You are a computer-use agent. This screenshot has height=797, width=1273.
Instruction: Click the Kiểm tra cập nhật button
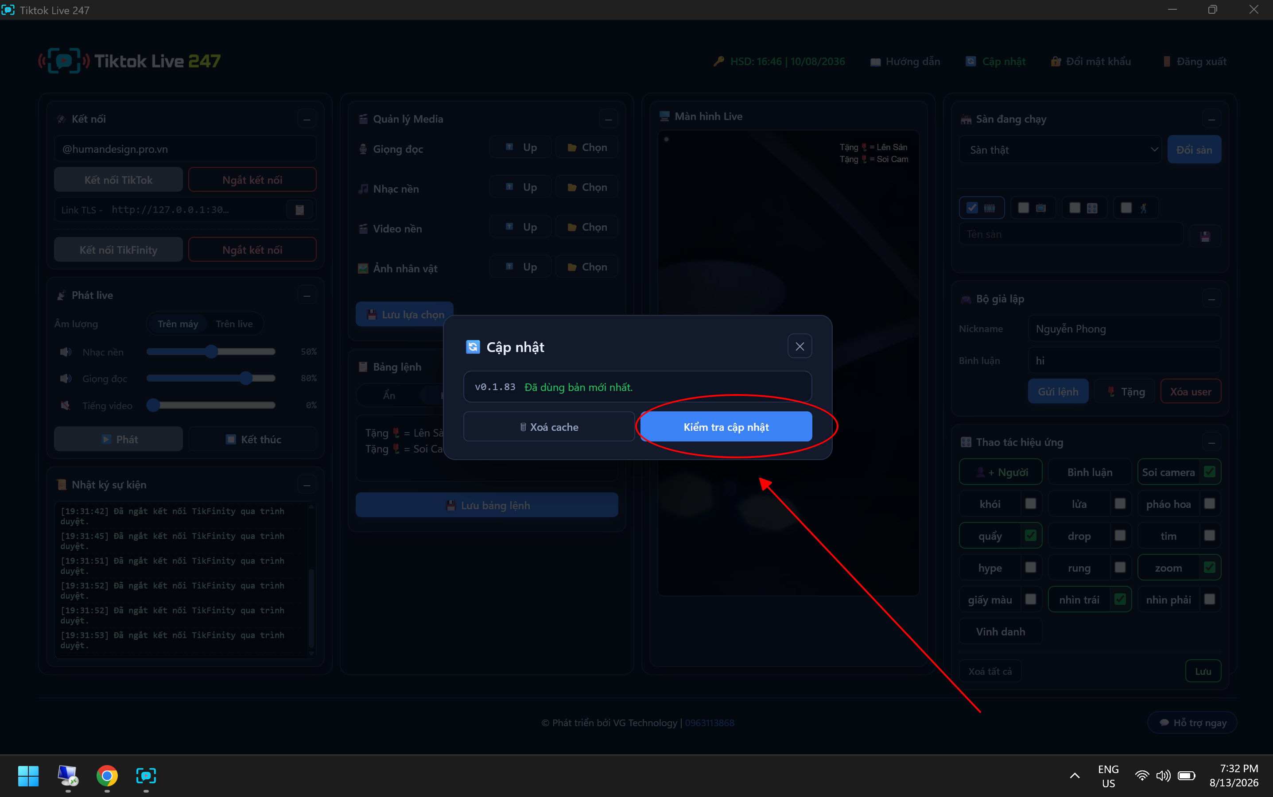726,426
